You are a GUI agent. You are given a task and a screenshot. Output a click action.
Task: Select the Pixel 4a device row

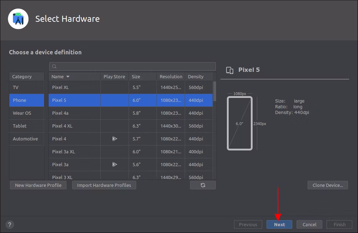click(131, 113)
